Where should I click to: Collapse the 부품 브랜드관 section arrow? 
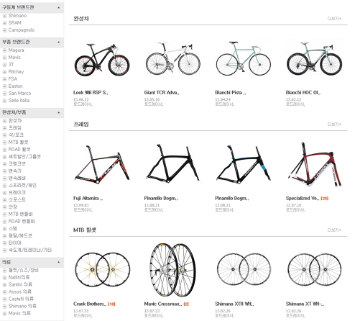click(59, 42)
